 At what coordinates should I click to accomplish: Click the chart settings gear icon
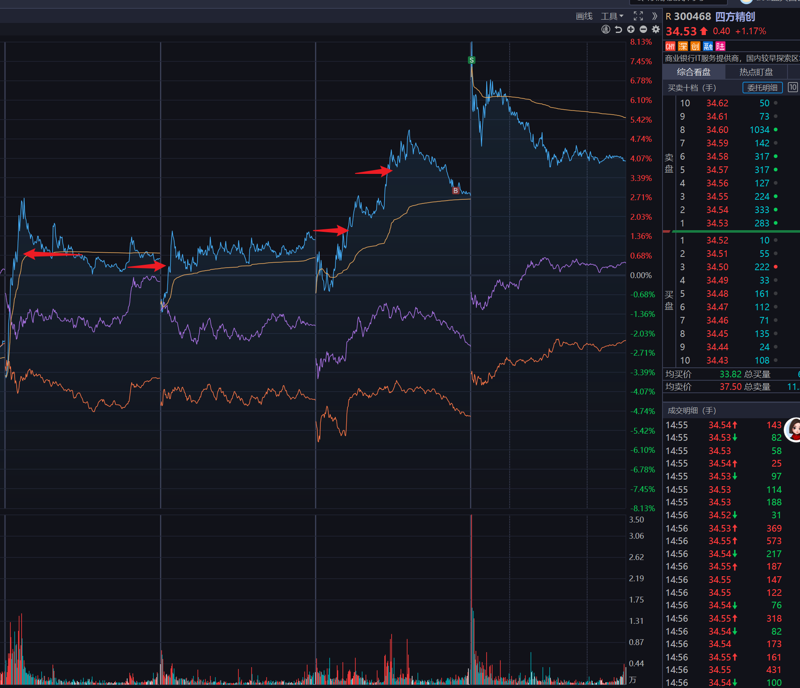(656, 29)
